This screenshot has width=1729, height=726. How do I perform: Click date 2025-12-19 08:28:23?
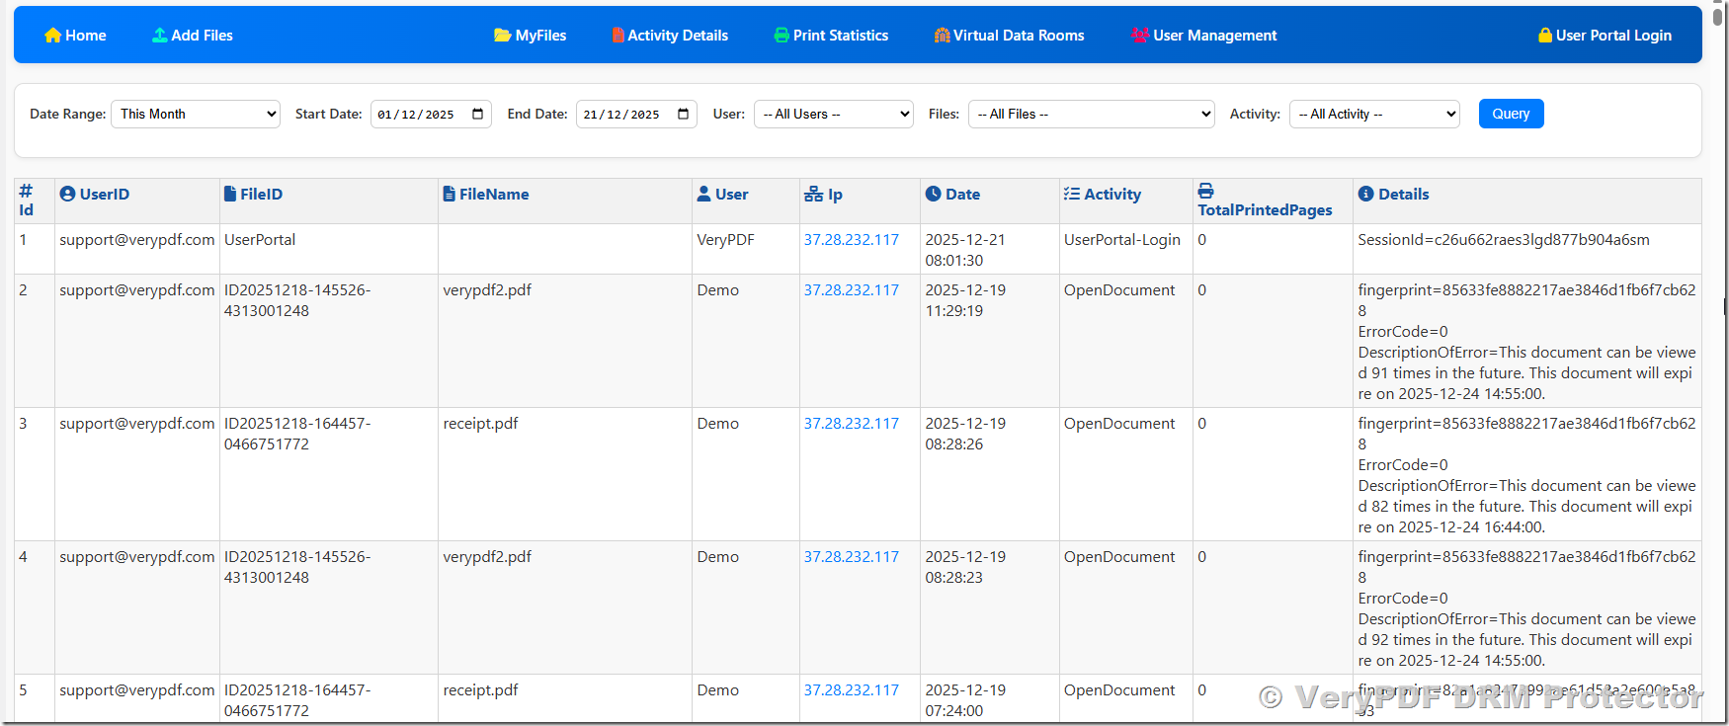click(x=965, y=567)
